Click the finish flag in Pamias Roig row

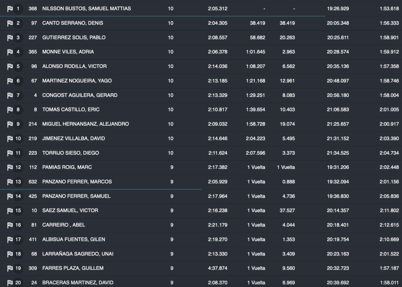click(x=10, y=167)
